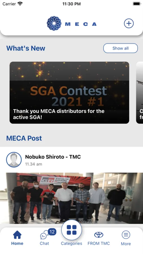Viewport: 143px width, 254px height.
Task: Open the More menu icon
Action: click(126, 235)
